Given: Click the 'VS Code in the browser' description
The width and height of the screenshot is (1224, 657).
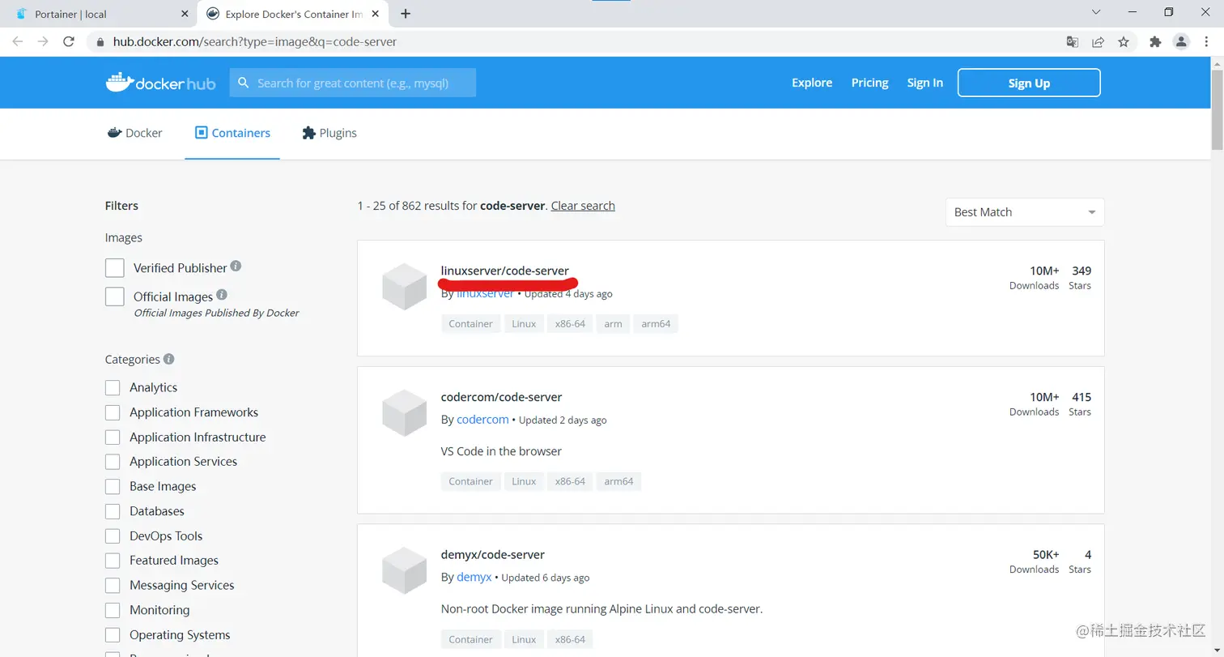Looking at the screenshot, I should point(501,451).
